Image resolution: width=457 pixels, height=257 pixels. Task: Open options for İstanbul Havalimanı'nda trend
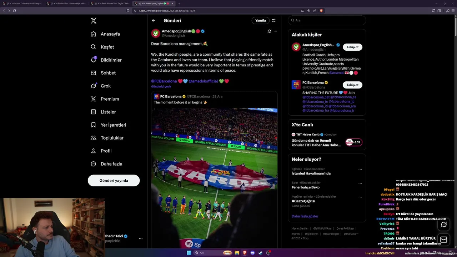360,170
